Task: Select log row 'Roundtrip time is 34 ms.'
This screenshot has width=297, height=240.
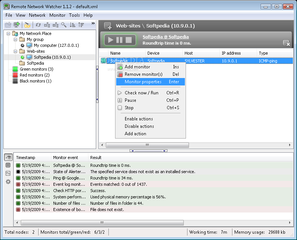Action: click(x=154, y=178)
